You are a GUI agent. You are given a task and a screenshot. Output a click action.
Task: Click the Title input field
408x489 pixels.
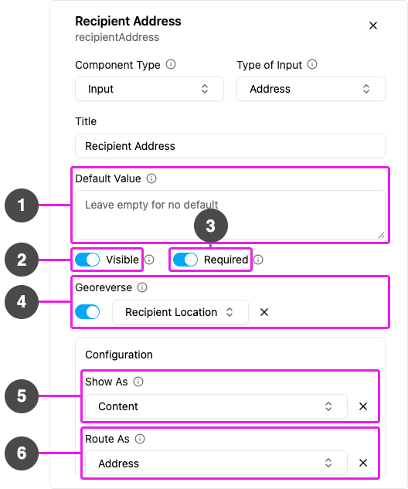click(230, 146)
